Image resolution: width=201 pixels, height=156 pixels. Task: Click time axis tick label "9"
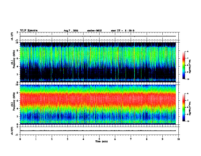[162, 139]
